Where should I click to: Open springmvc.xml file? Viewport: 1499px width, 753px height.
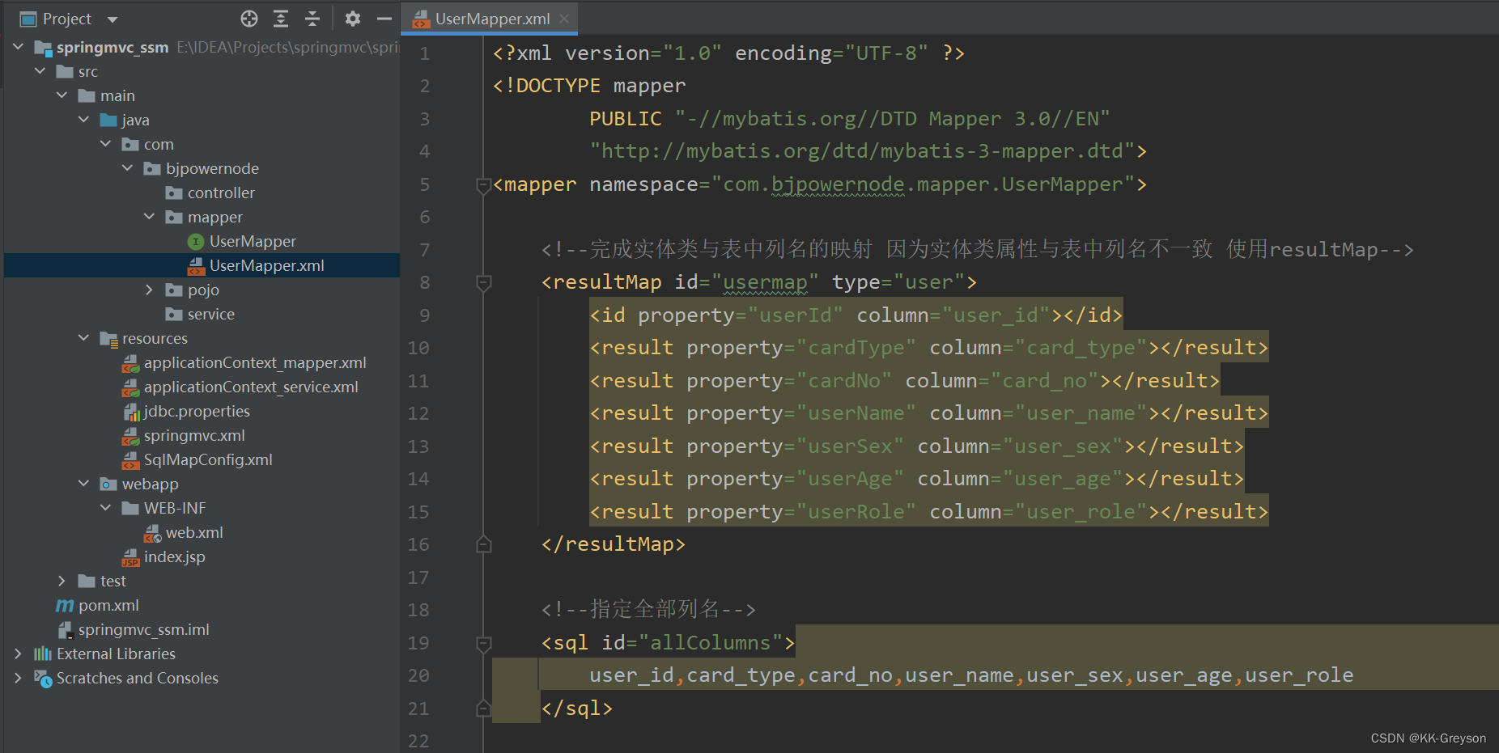point(194,435)
